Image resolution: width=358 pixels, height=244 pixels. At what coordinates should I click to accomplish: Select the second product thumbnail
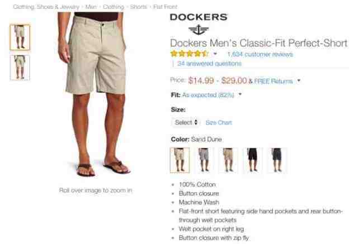point(20,68)
